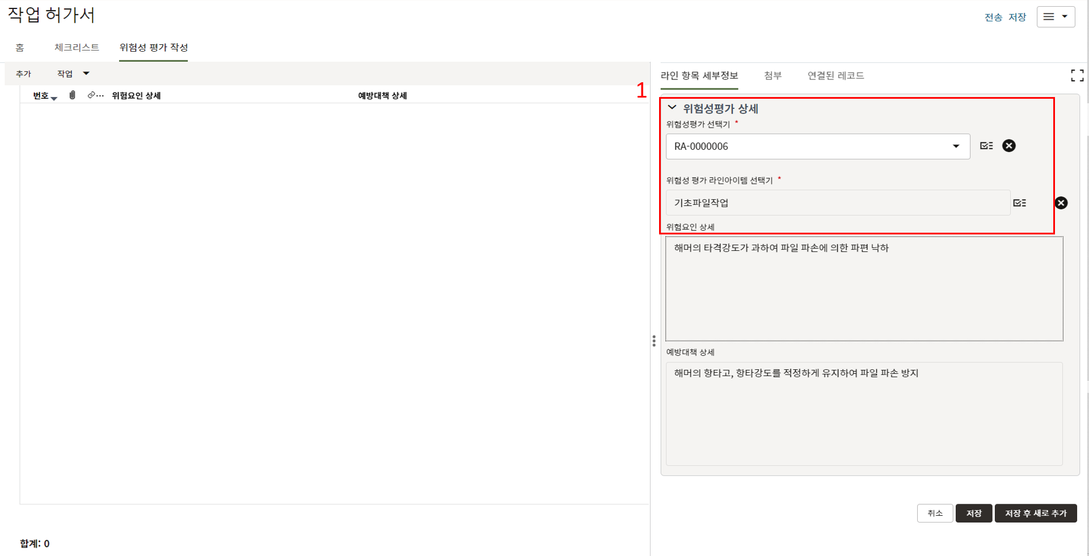Viewport: 1089px width, 556px height.
Task: Click the 전송 link in the header
Action: tap(993, 18)
